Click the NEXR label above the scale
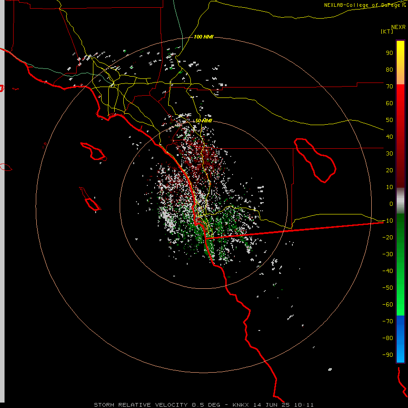 398,27
